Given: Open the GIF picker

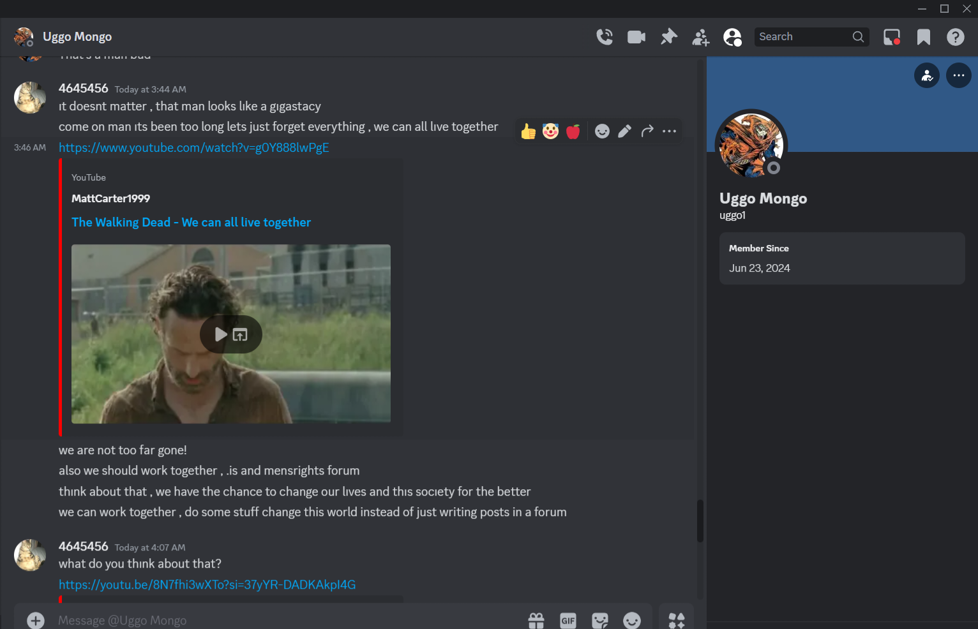Looking at the screenshot, I should (568, 620).
